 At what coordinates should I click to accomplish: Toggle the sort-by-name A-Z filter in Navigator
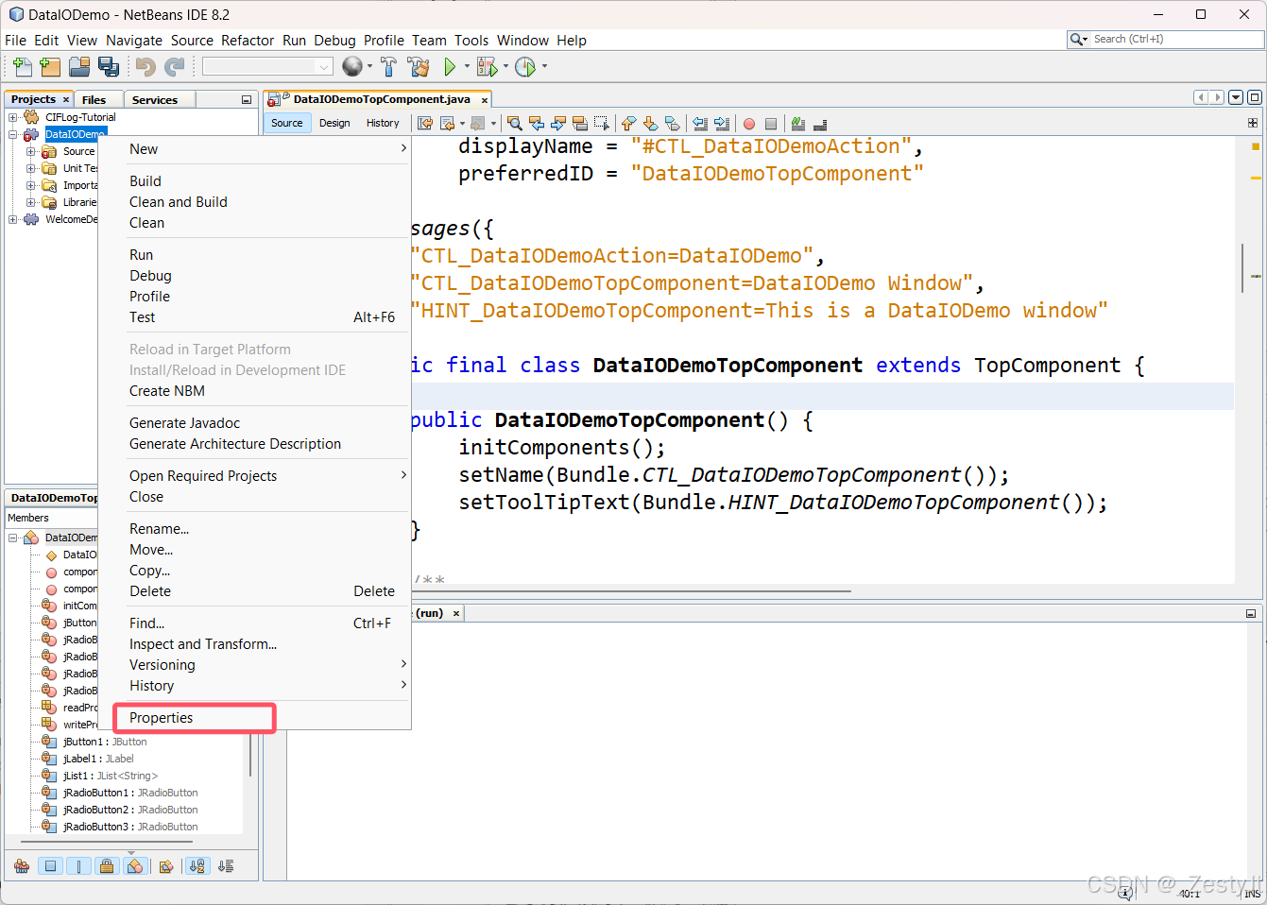197,865
